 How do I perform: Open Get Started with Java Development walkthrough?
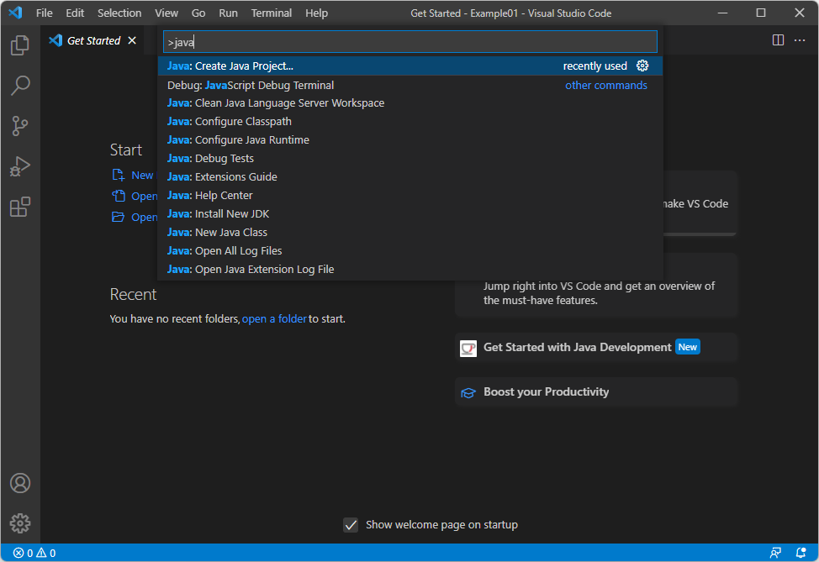click(596, 348)
